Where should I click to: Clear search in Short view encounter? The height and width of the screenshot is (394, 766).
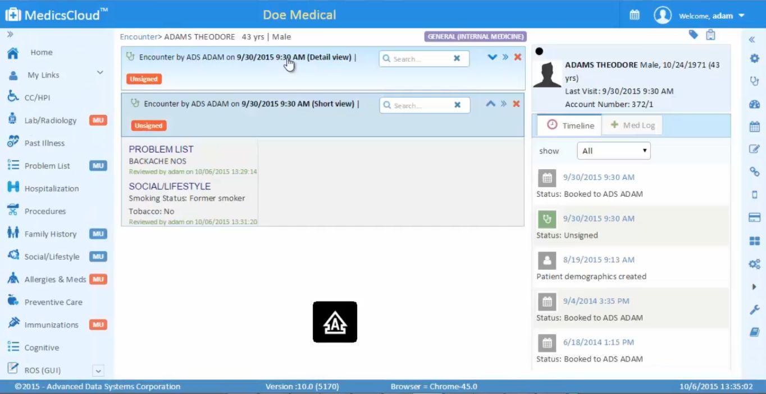pyautogui.click(x=457, y=105)
